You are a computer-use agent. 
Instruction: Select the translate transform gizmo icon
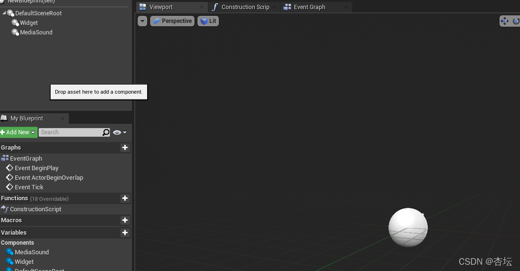pyautogui.click(x=504, y=21)
